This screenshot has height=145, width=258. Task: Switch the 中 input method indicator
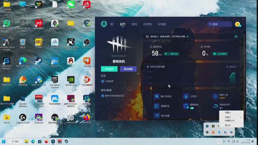[229, 141]
